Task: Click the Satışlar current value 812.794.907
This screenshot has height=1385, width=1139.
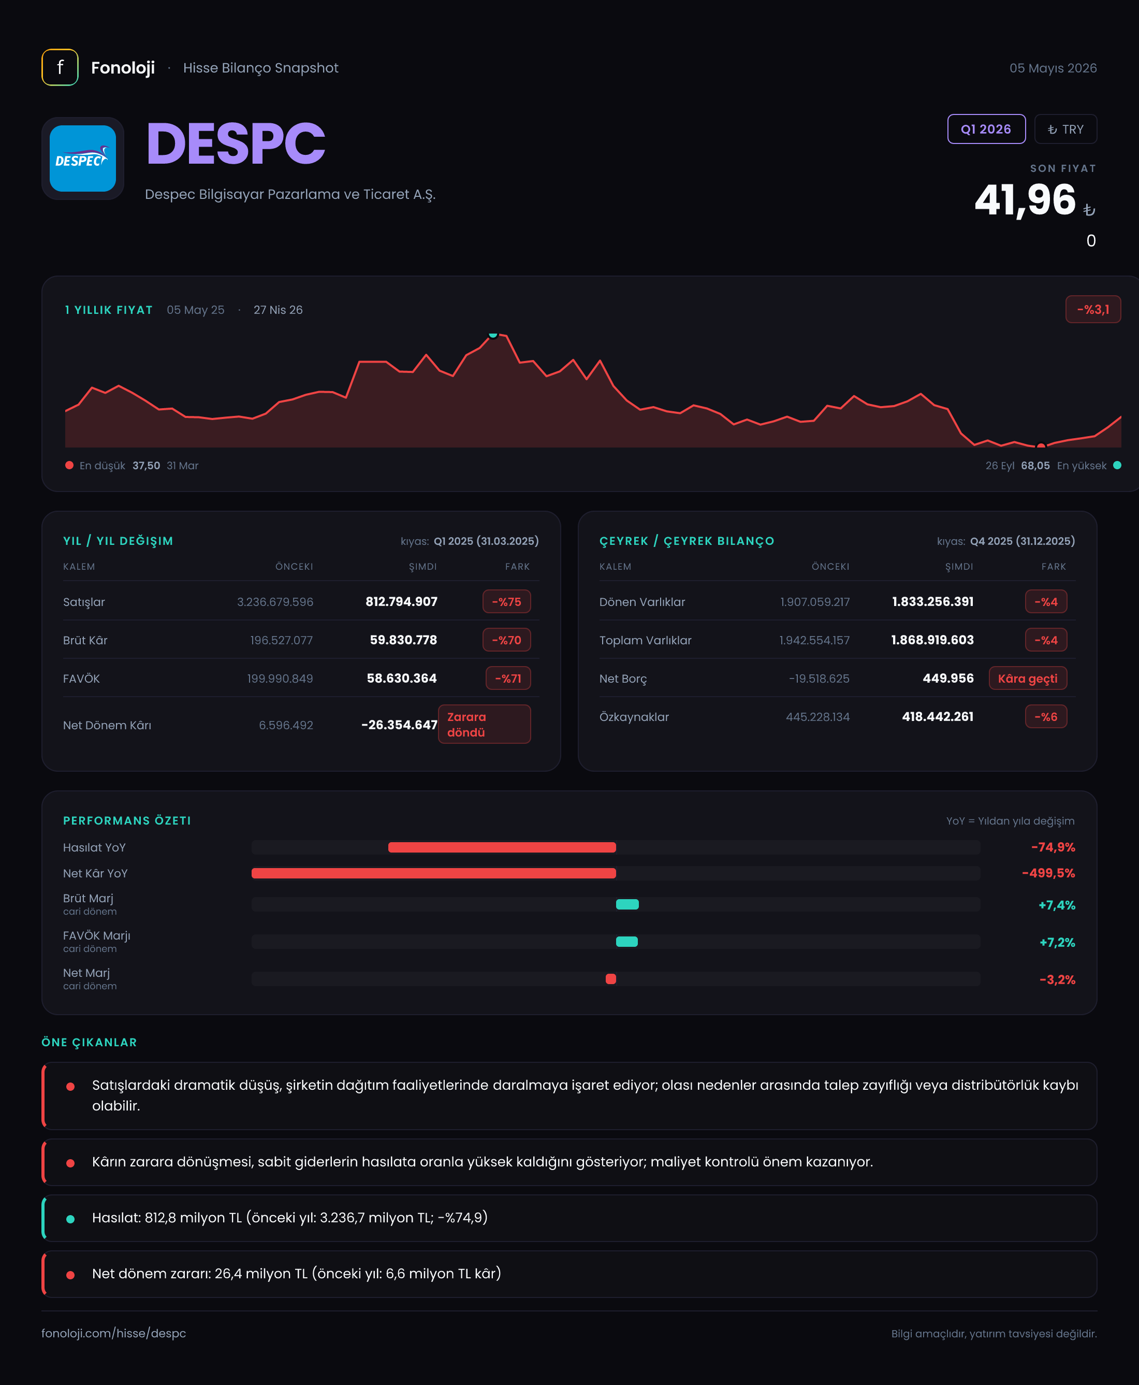Action: (401, 602)
